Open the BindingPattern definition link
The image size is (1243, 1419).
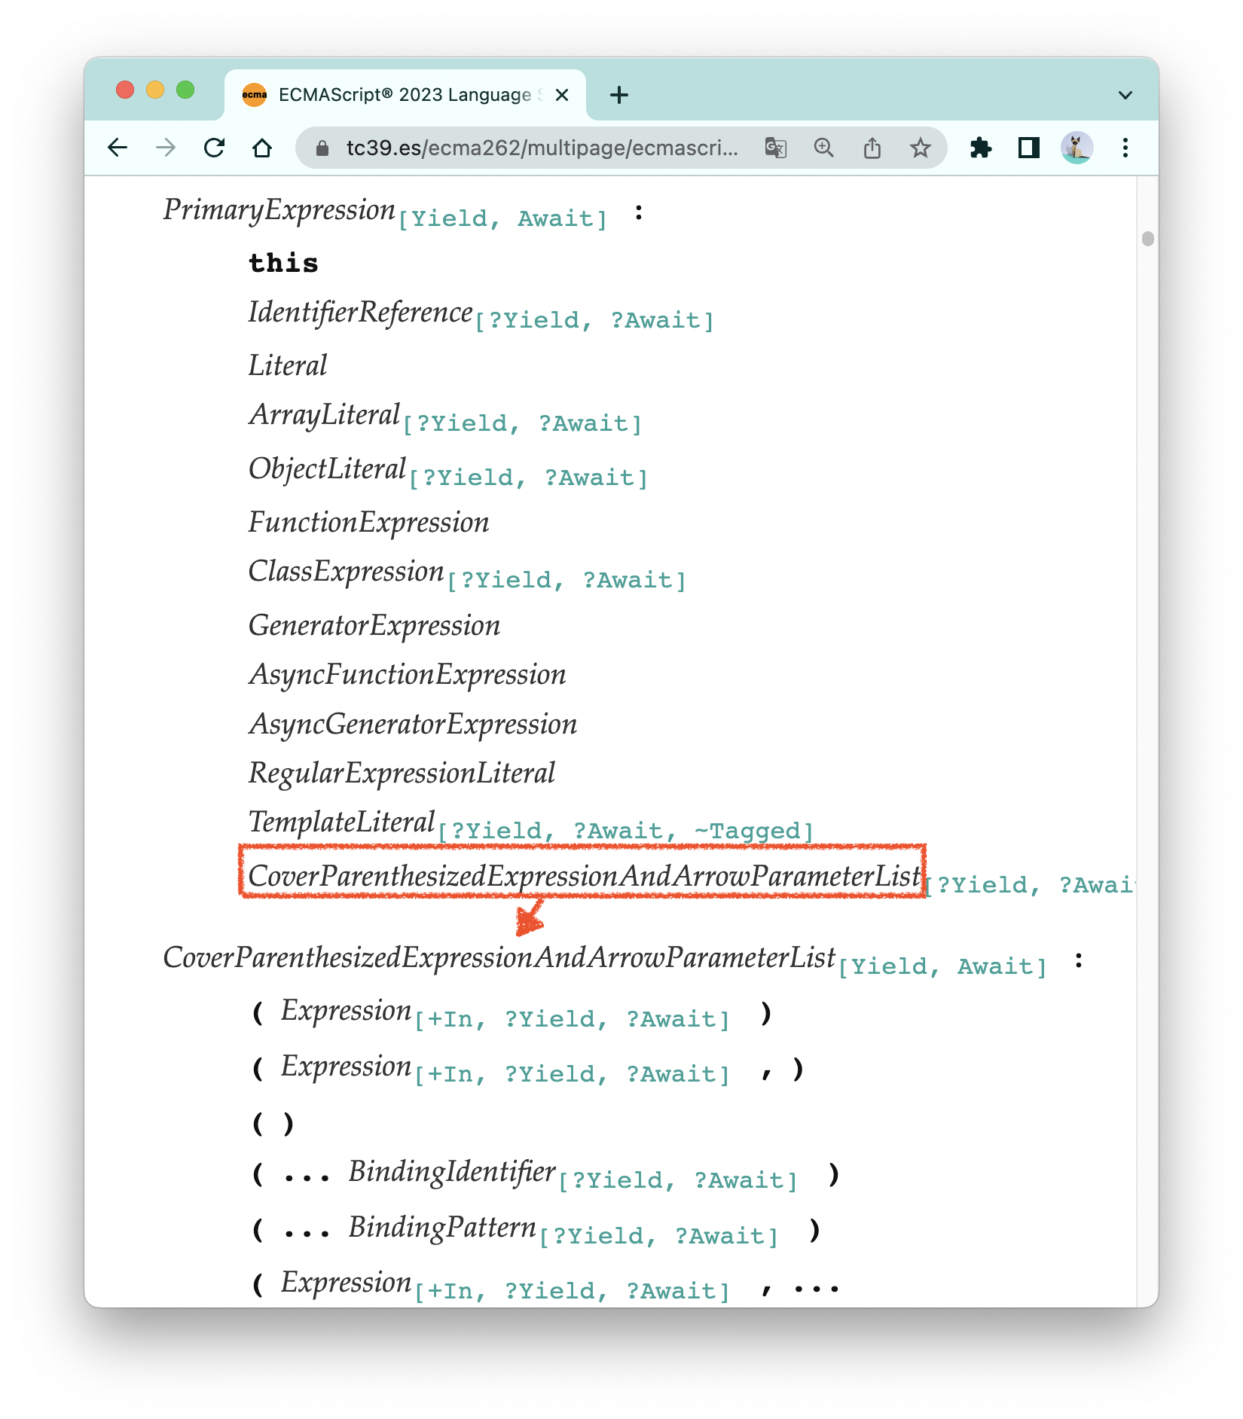pos(442,1228)
